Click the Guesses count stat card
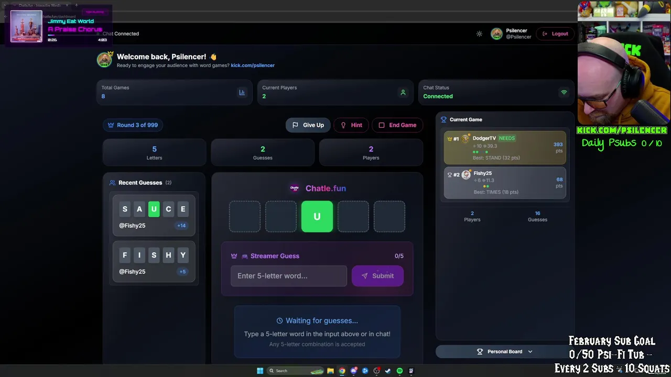 (x=263, y=152)
